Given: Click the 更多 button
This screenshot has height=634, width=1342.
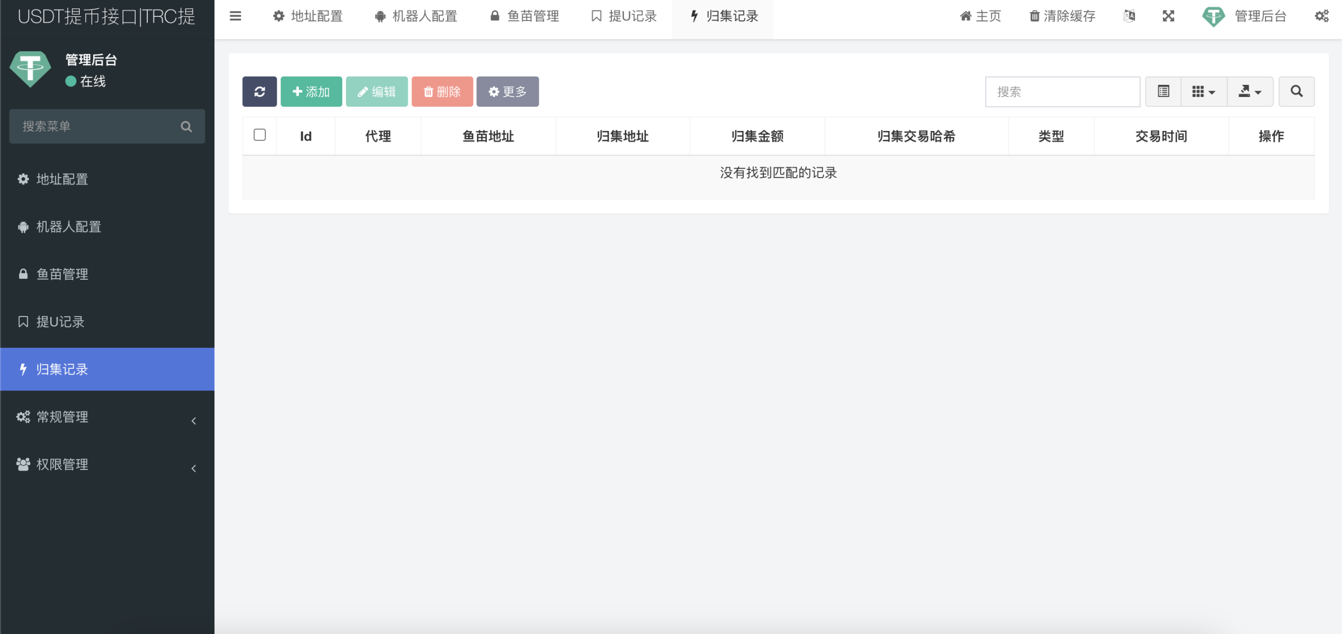Looking at the screenshot, I should click(x=507, y=92).
